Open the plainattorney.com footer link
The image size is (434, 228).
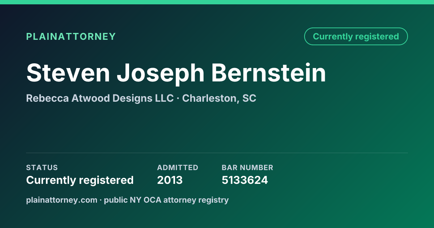point(62,200)
